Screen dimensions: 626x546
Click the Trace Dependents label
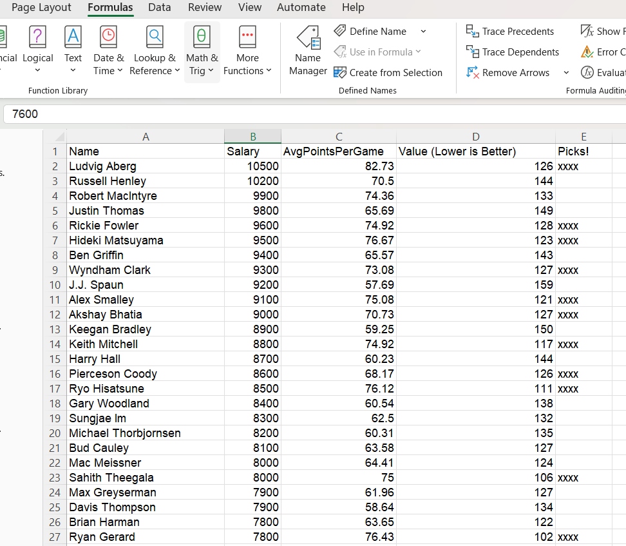pyautogui.click(x=520, y=52)
